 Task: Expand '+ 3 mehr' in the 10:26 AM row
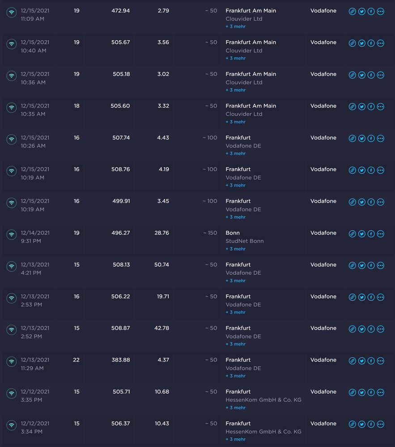pyautogui.click(x=235, y=153)
